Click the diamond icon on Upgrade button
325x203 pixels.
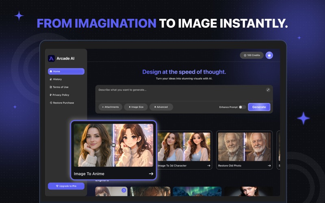tap(57, 186)
